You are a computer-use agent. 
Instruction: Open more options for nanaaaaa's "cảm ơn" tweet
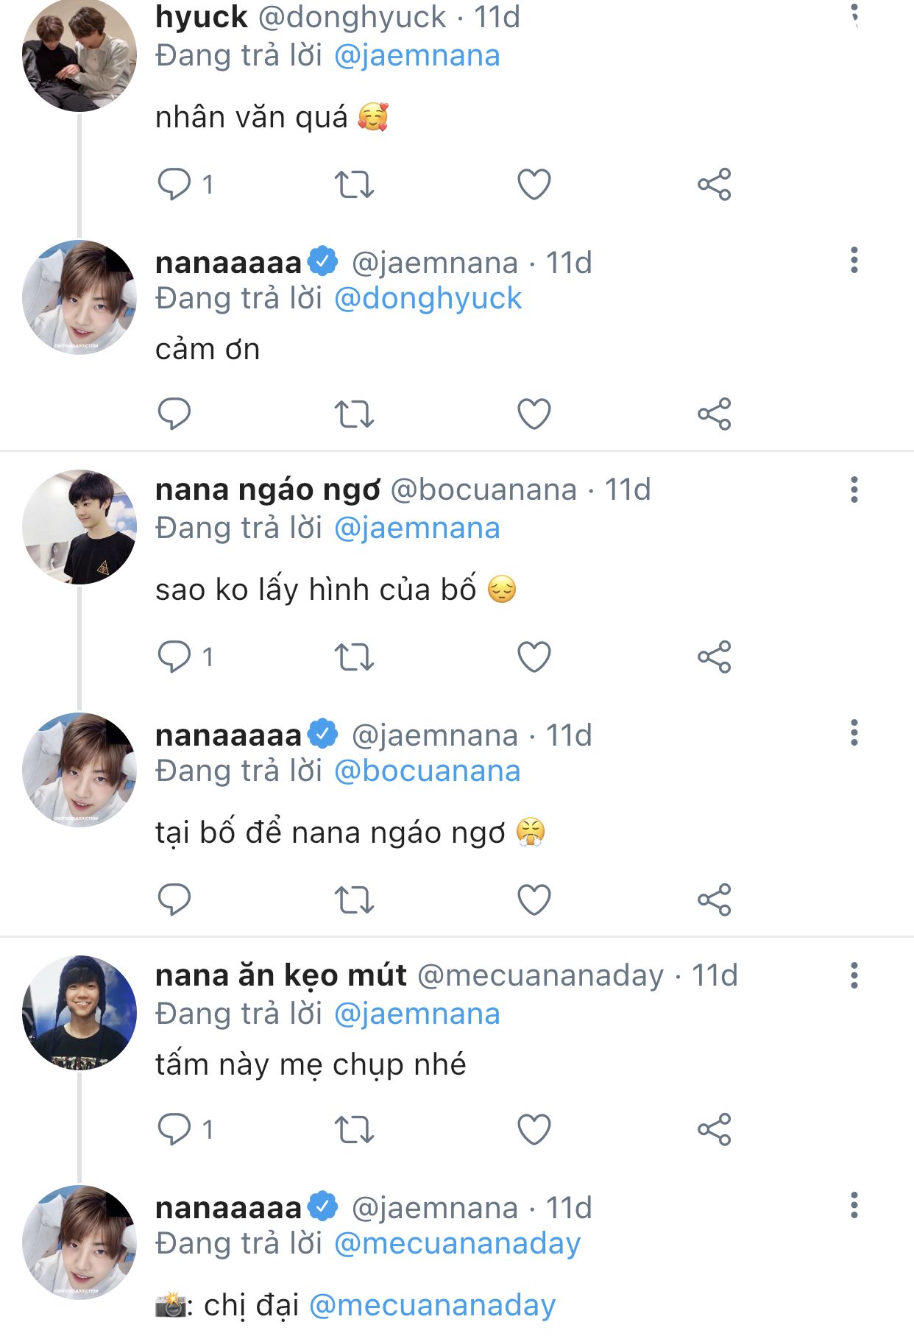854,261
